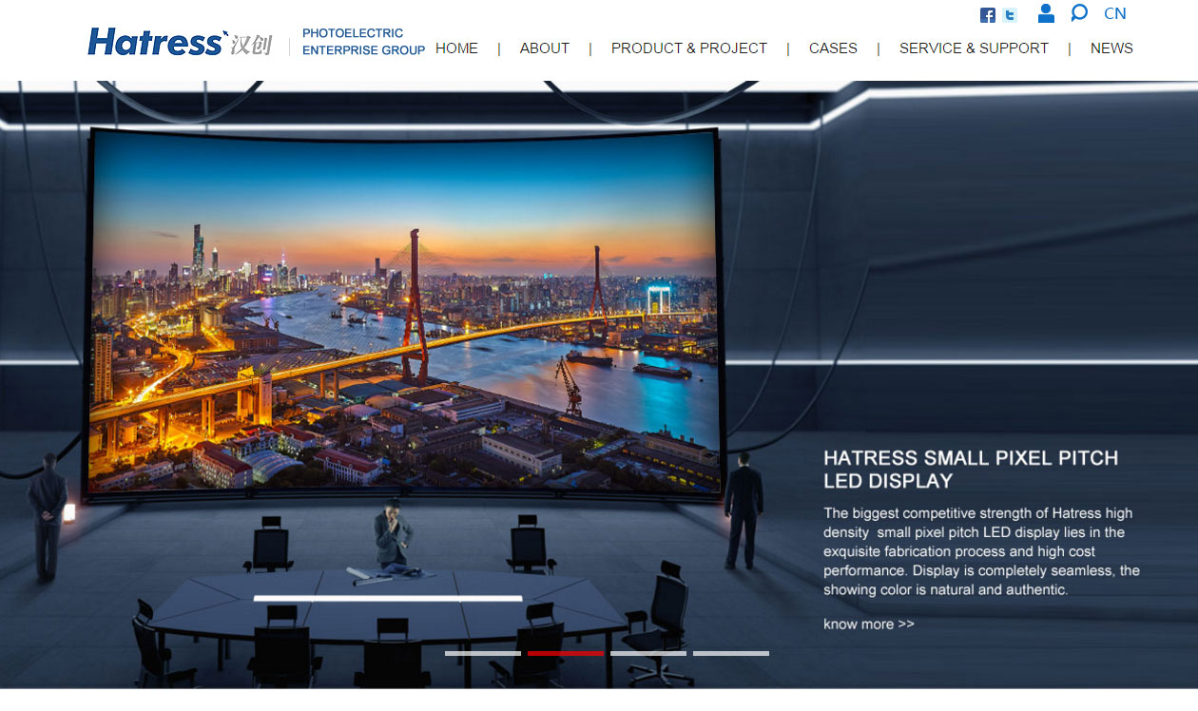The image size is (1198, 711).
Task: Open the Facebook social icon
Action: pyautogui.click(x=988, y=15)
